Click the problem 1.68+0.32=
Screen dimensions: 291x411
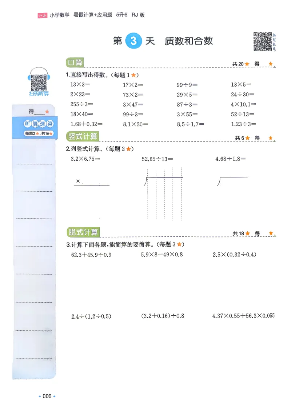[x=86, y=124]
